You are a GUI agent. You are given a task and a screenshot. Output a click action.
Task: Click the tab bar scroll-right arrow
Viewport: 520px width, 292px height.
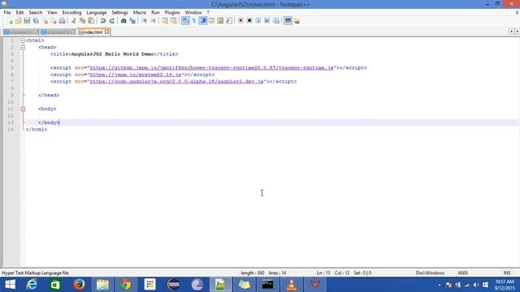click(x=517, y=32)
